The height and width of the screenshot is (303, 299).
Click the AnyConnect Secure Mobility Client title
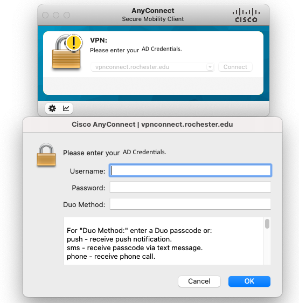pos(153,15)
